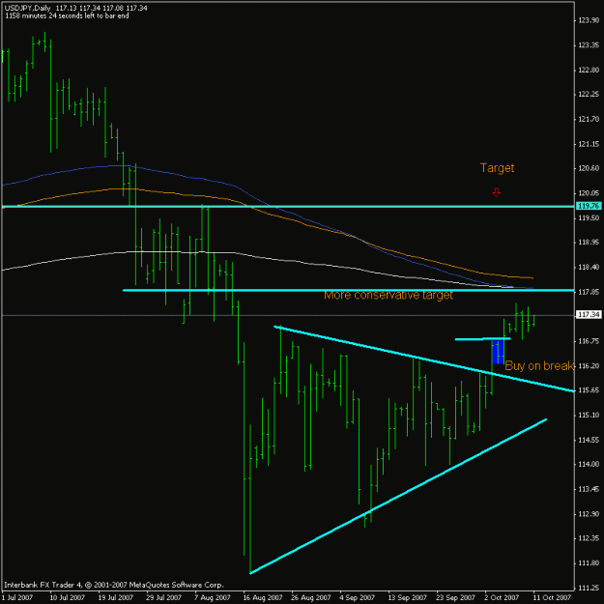This screenshot has height=604, width=604.
Task: Click price axis value 111.80
Action: click(589, 563)
